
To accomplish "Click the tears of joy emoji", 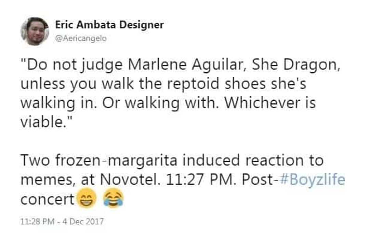I will coord(113,199).
